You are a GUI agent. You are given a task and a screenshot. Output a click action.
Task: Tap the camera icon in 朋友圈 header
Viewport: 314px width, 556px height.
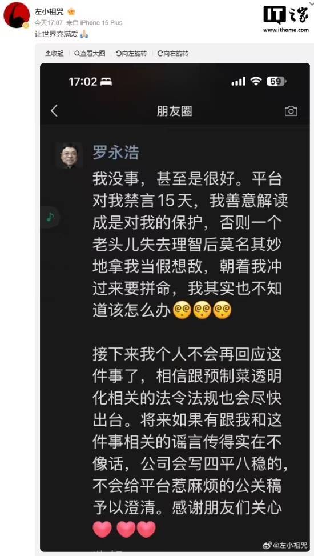point(291,111)
